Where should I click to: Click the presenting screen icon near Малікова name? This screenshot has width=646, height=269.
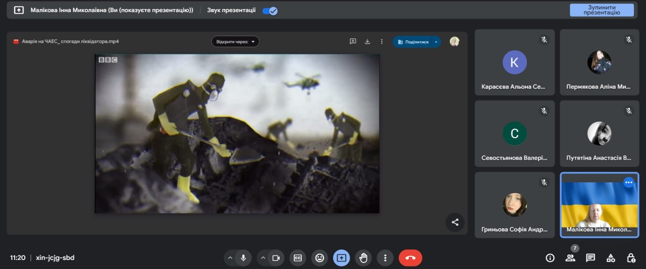pyautogui.click(x=19, y=10)
